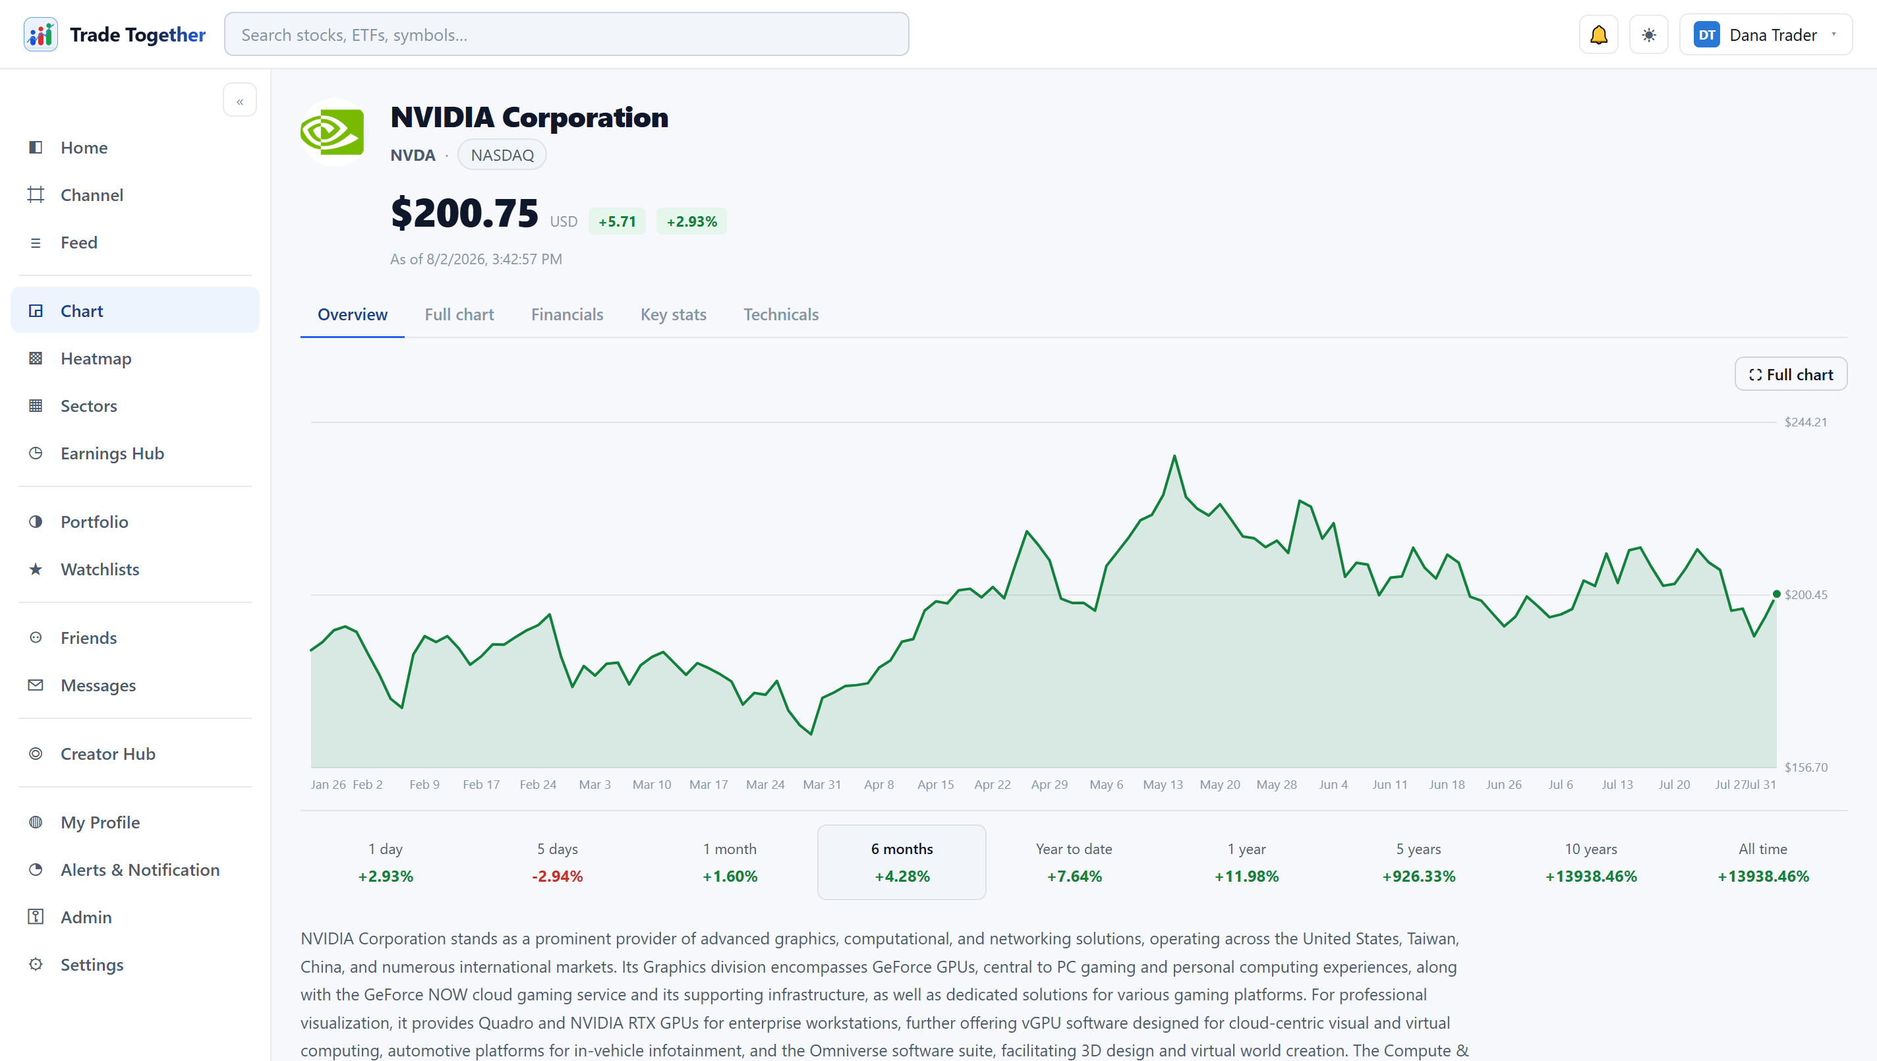Click the Watchlists star icon
This screenshot has height=1061, width=1877.
click(x=36, y=569)
